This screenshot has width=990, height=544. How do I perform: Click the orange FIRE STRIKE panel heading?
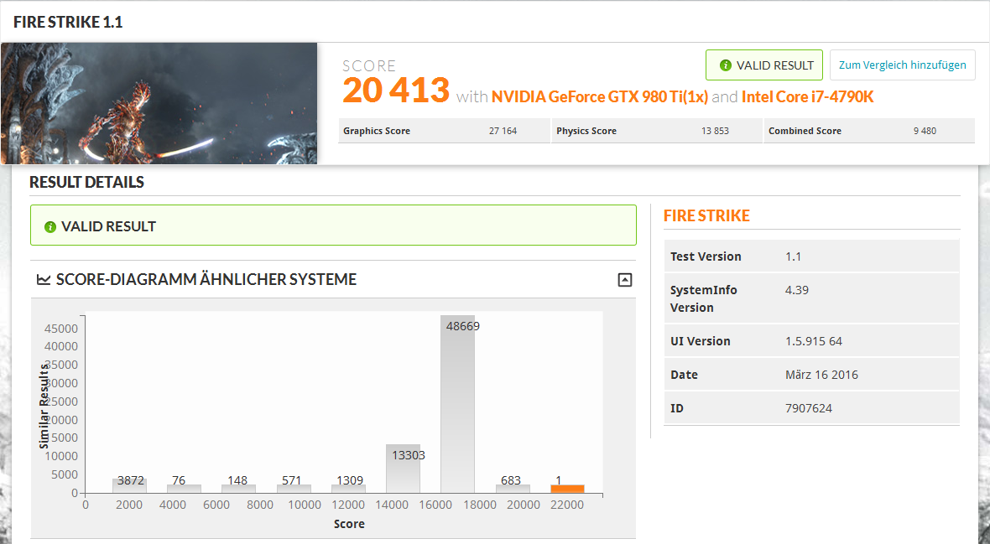(706, 215)
